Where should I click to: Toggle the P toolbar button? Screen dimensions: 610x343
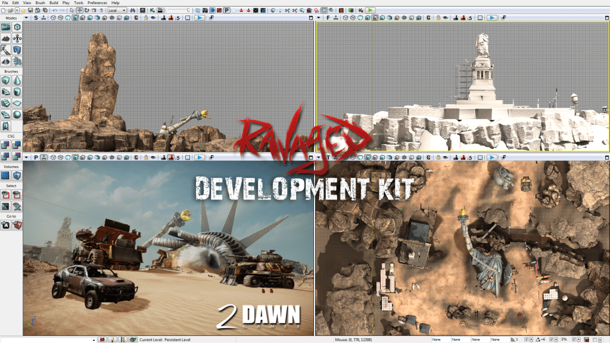[x=226, y=10]
